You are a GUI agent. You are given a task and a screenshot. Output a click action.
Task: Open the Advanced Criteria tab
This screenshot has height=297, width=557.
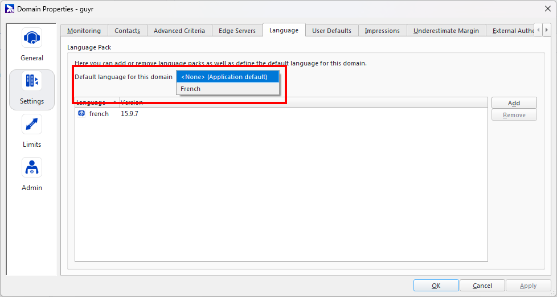click(179, 31)
